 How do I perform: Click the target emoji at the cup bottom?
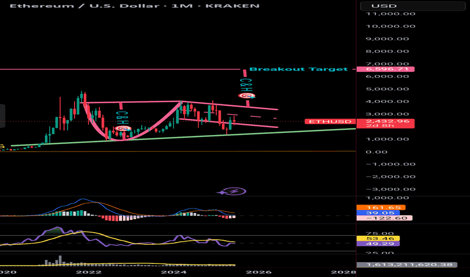coord(123,128)
